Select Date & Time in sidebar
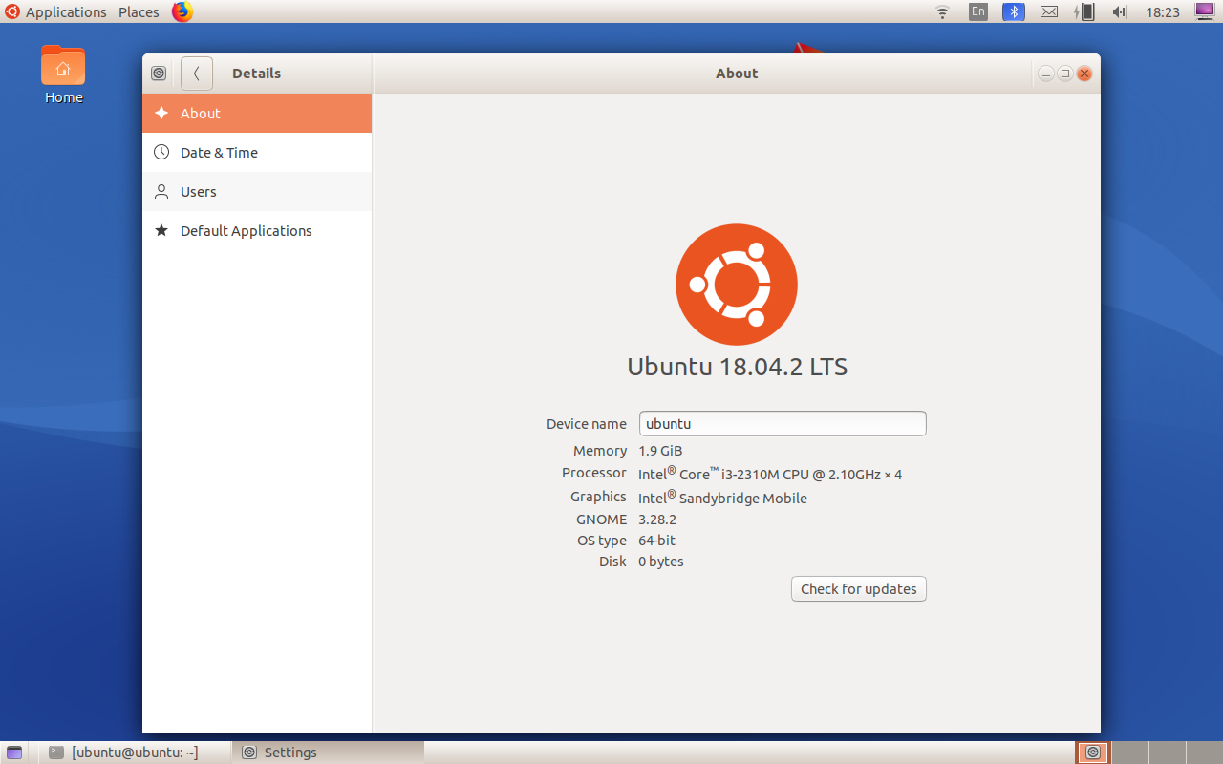The height and width of the screenshot is (764, 1223). [219, 153]
